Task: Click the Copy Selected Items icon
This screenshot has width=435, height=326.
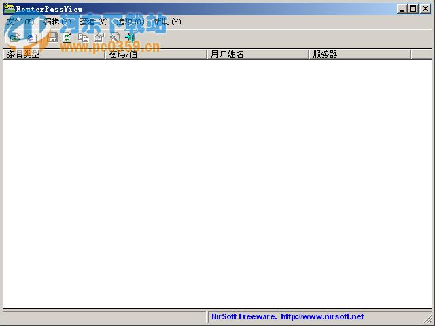Action: pyautogui.click(x=83, y=37)
